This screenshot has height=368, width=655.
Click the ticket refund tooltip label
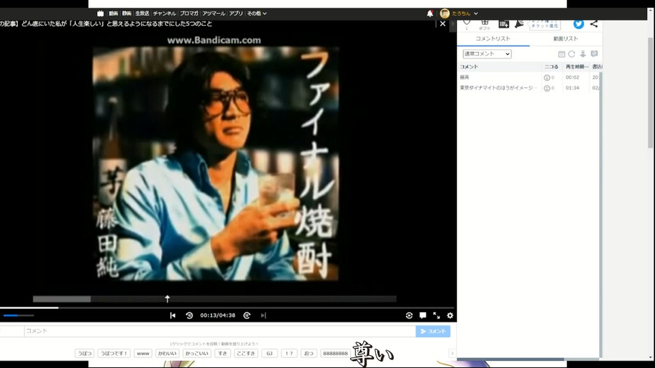click(x=544, y=25)
